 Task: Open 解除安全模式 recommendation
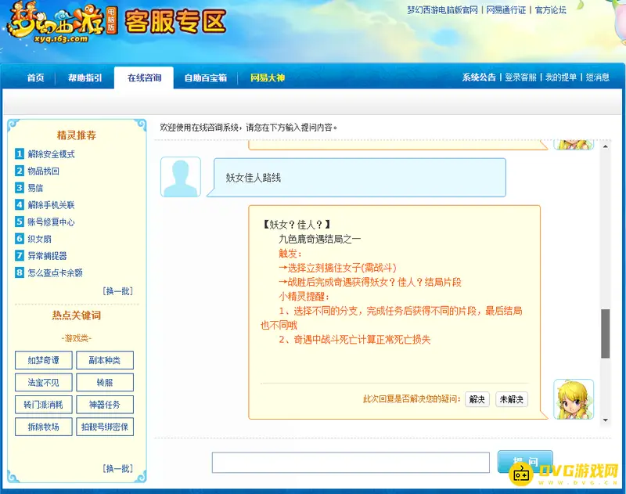[51, 154]
